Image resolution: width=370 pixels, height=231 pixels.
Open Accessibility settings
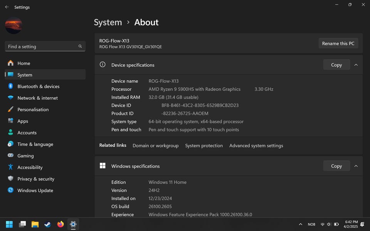pos(45,167)
